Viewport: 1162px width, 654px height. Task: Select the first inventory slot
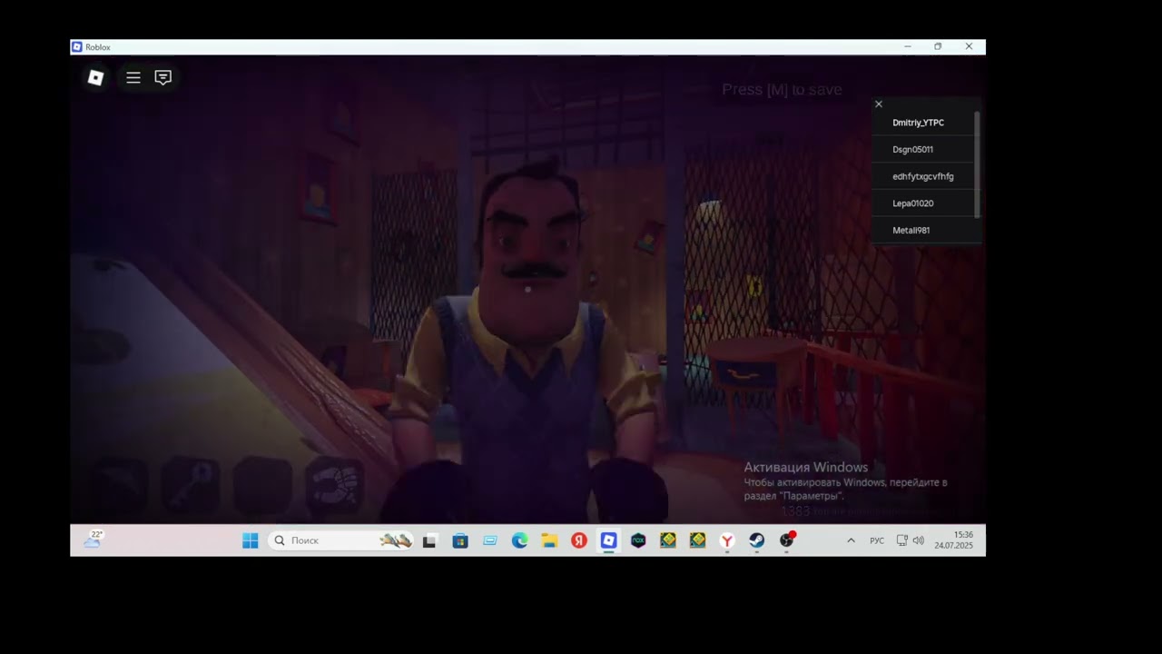[x=118, y=486]
